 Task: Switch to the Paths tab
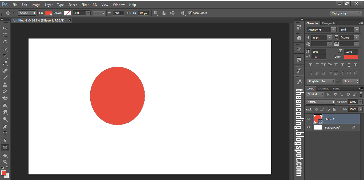(337, 89)
